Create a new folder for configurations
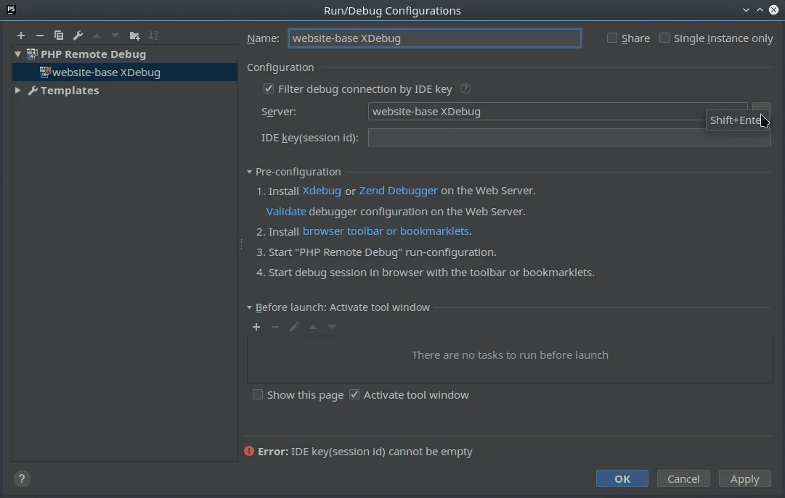This screenshot has width=785, height=498. pos(134,36)
